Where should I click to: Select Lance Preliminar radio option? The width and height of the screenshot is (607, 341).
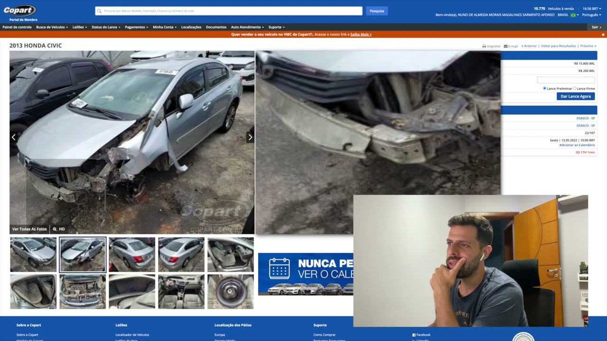click(544, 89)
